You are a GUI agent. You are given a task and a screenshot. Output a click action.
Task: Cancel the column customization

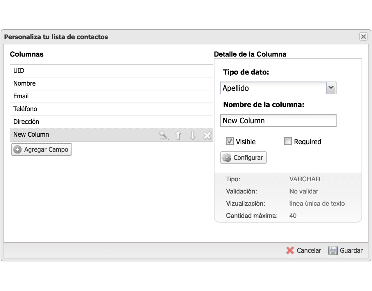coord(304,250)
